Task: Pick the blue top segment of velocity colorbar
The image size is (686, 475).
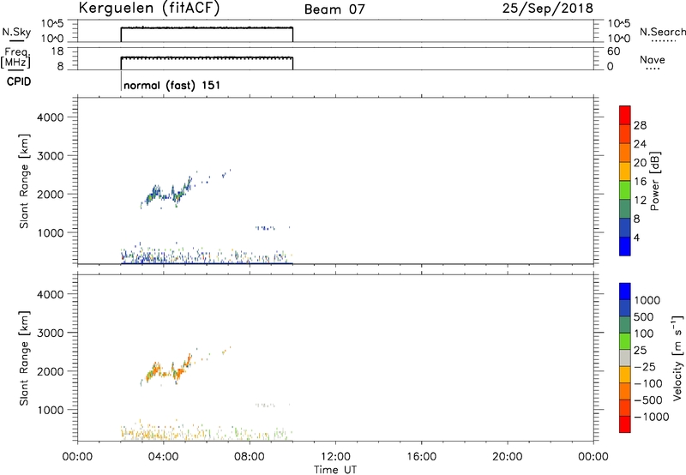Action: click(625, 292)
